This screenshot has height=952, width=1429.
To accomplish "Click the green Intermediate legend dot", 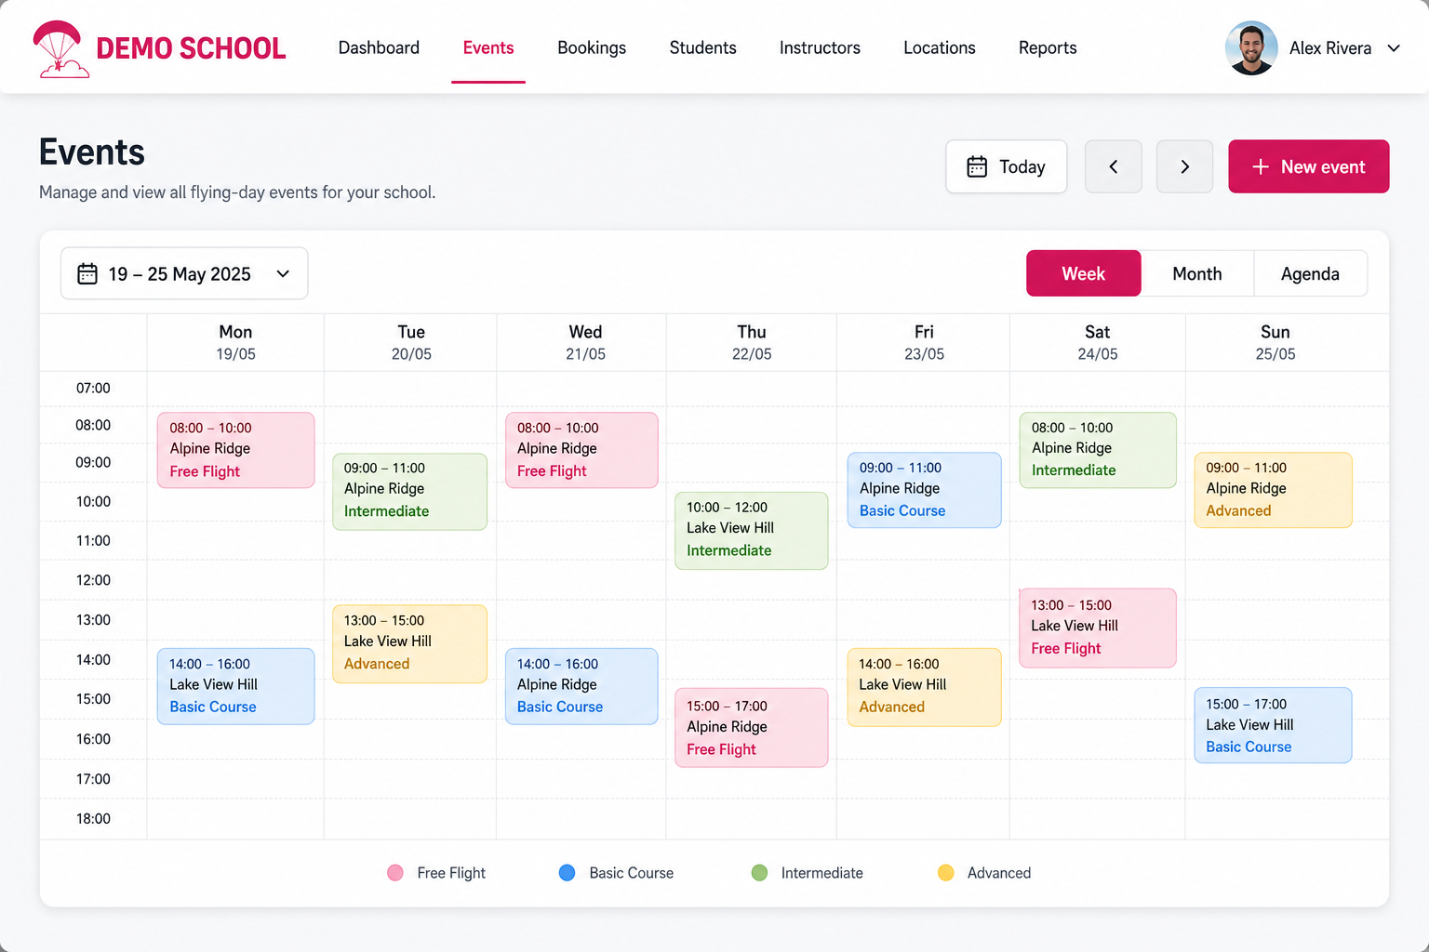I will 759,873.
